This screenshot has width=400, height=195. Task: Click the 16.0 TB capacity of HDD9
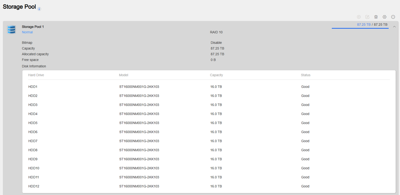(x=216, y=159)
